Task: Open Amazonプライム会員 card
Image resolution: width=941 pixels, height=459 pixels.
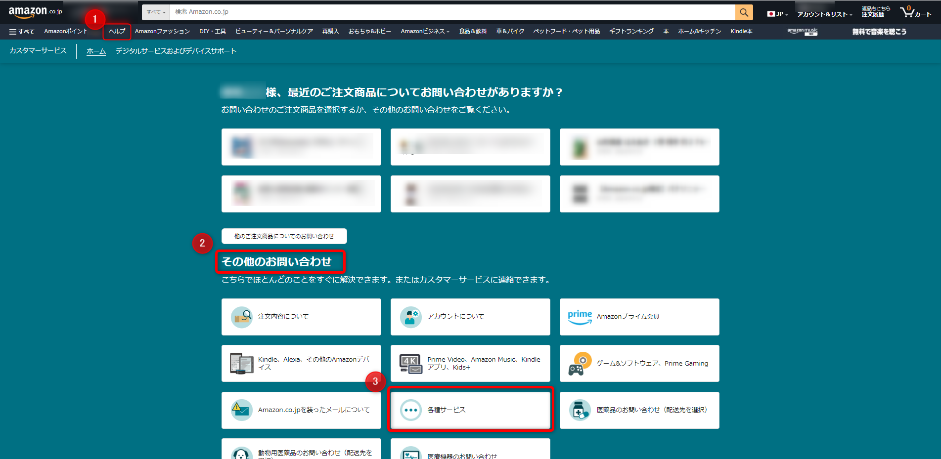Action: (639, 317)
